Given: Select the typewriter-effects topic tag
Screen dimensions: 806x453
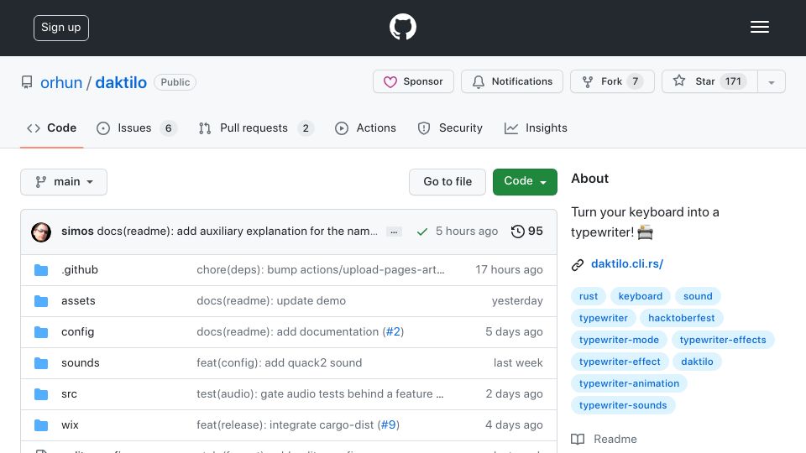Looking at the screenshot, I should point(723,340).
